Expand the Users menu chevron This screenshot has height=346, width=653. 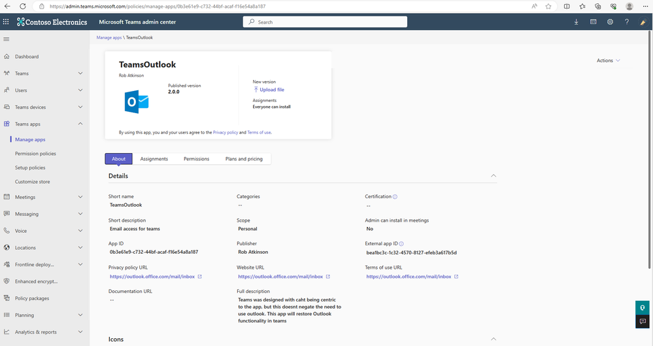point(80,90)
